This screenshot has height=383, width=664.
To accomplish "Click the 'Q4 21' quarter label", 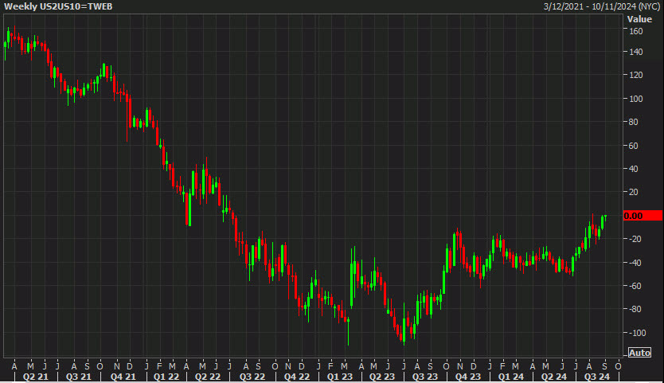I will pyautogui.click(x=123, y=377).
